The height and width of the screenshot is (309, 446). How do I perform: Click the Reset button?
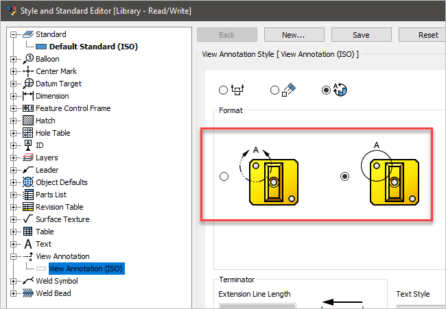423,35
